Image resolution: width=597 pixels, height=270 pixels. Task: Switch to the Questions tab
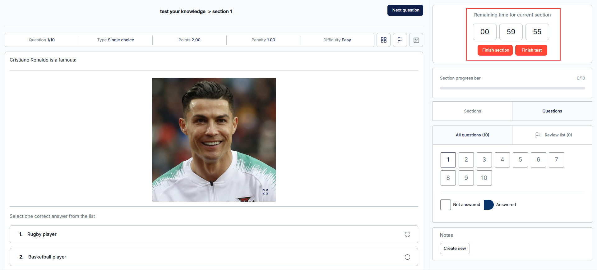[552, 111]
